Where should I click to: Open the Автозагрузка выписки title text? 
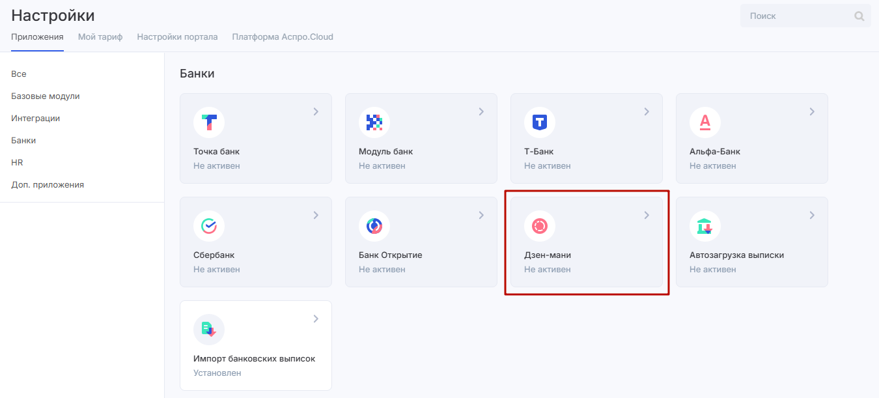[x=736, y=255]
